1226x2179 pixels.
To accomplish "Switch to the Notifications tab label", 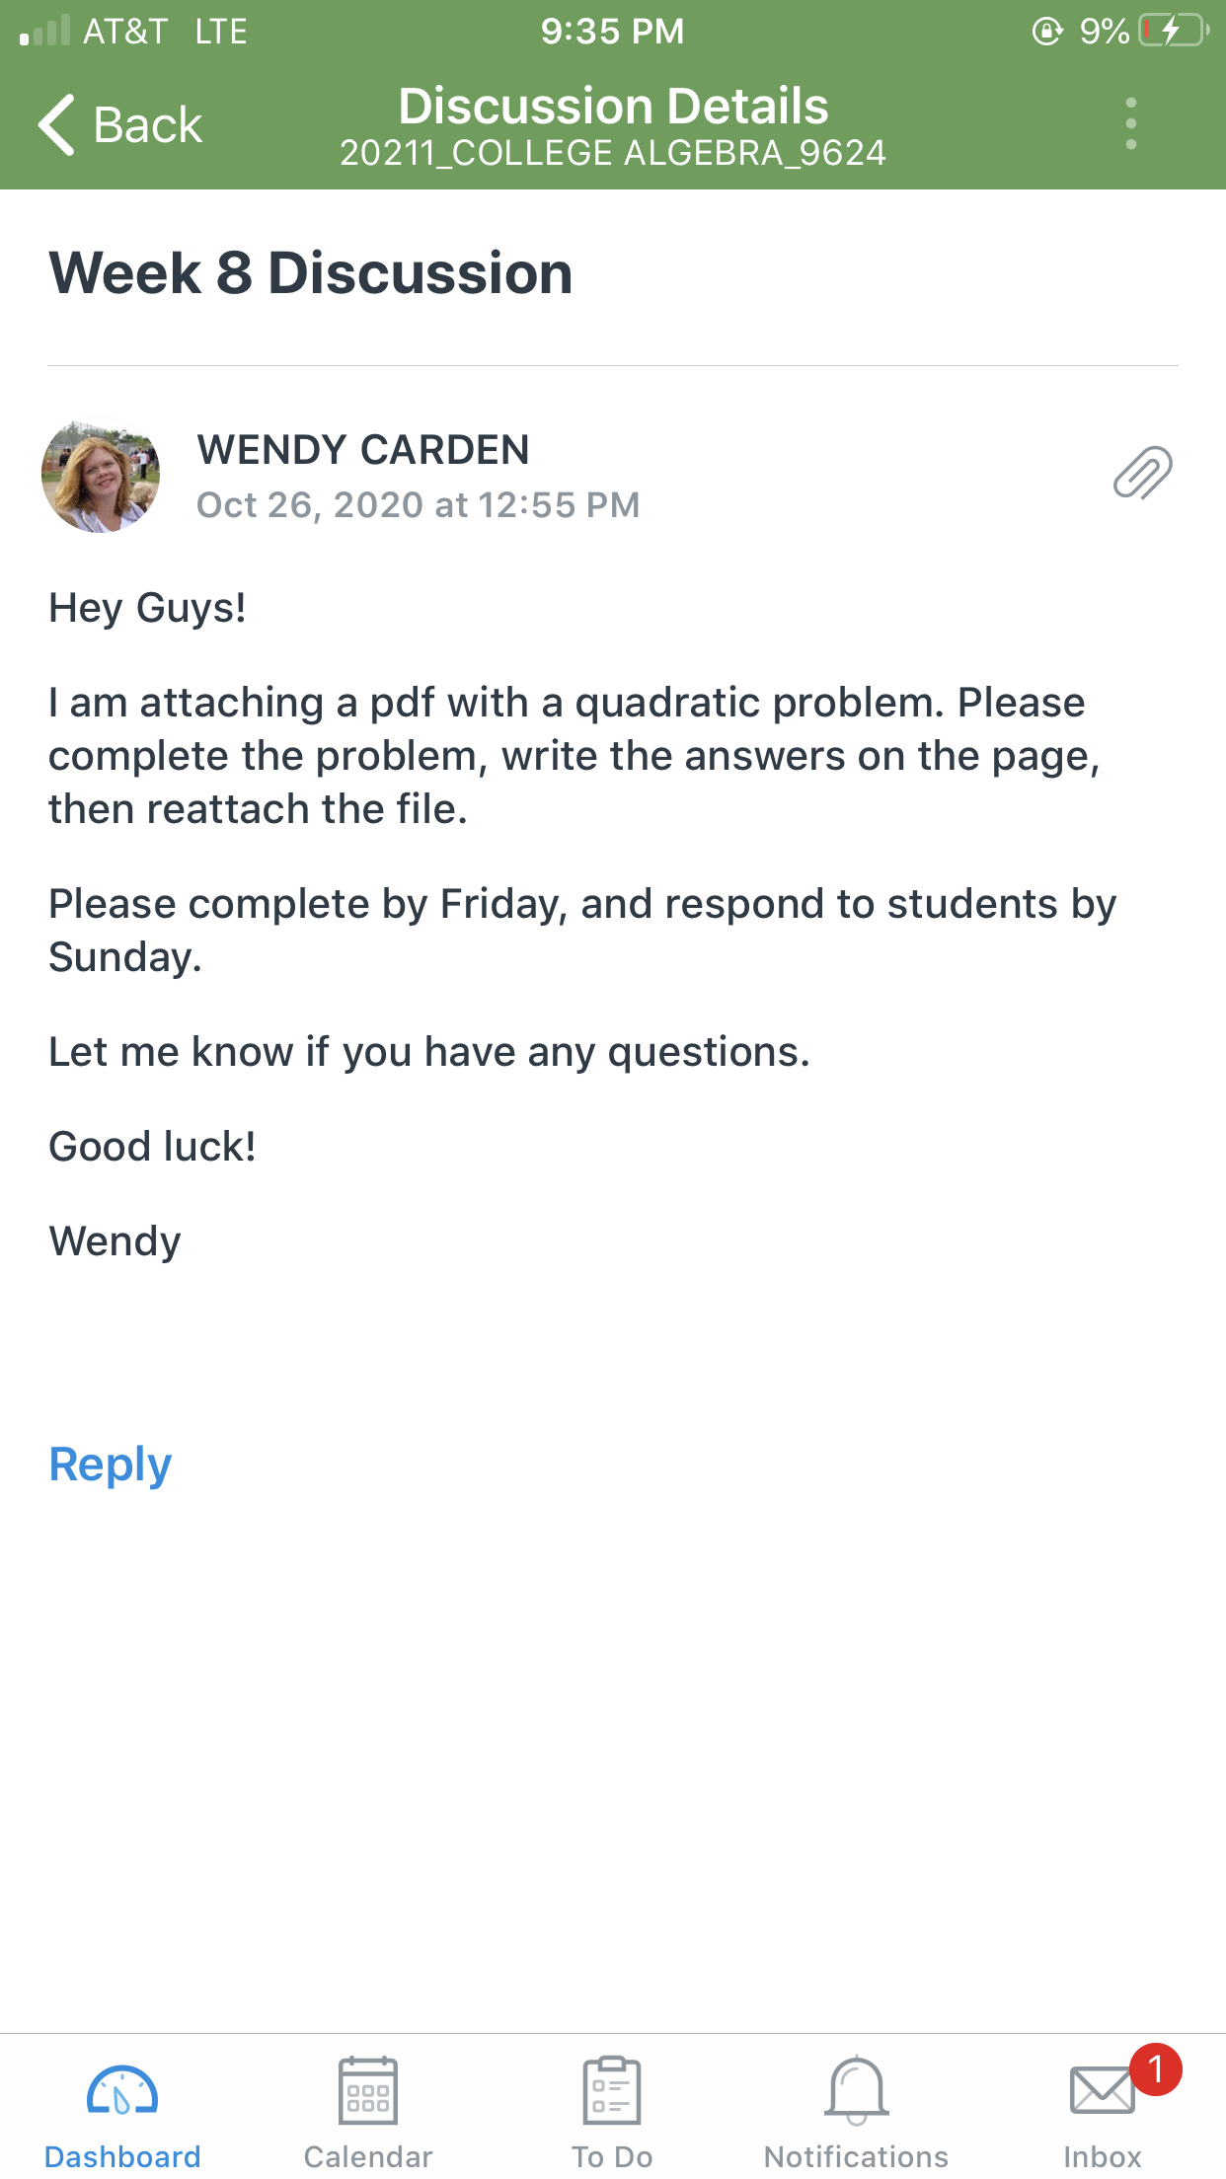I will 857,2157.
